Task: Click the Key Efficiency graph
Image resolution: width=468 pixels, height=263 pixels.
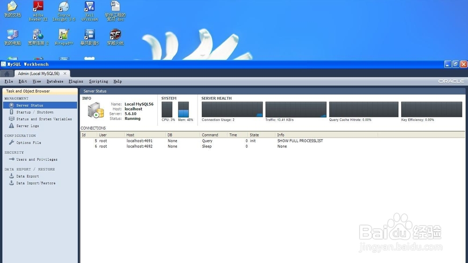Action: pyautogui.click(x=431, y=109)
